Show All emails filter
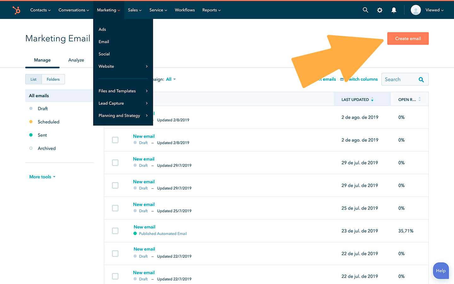The image size is (454, 284). tap(59, 96)
